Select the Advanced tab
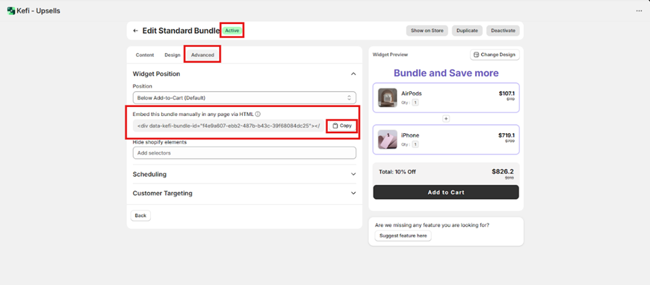 pyautogui.click(x=203, y=55)
